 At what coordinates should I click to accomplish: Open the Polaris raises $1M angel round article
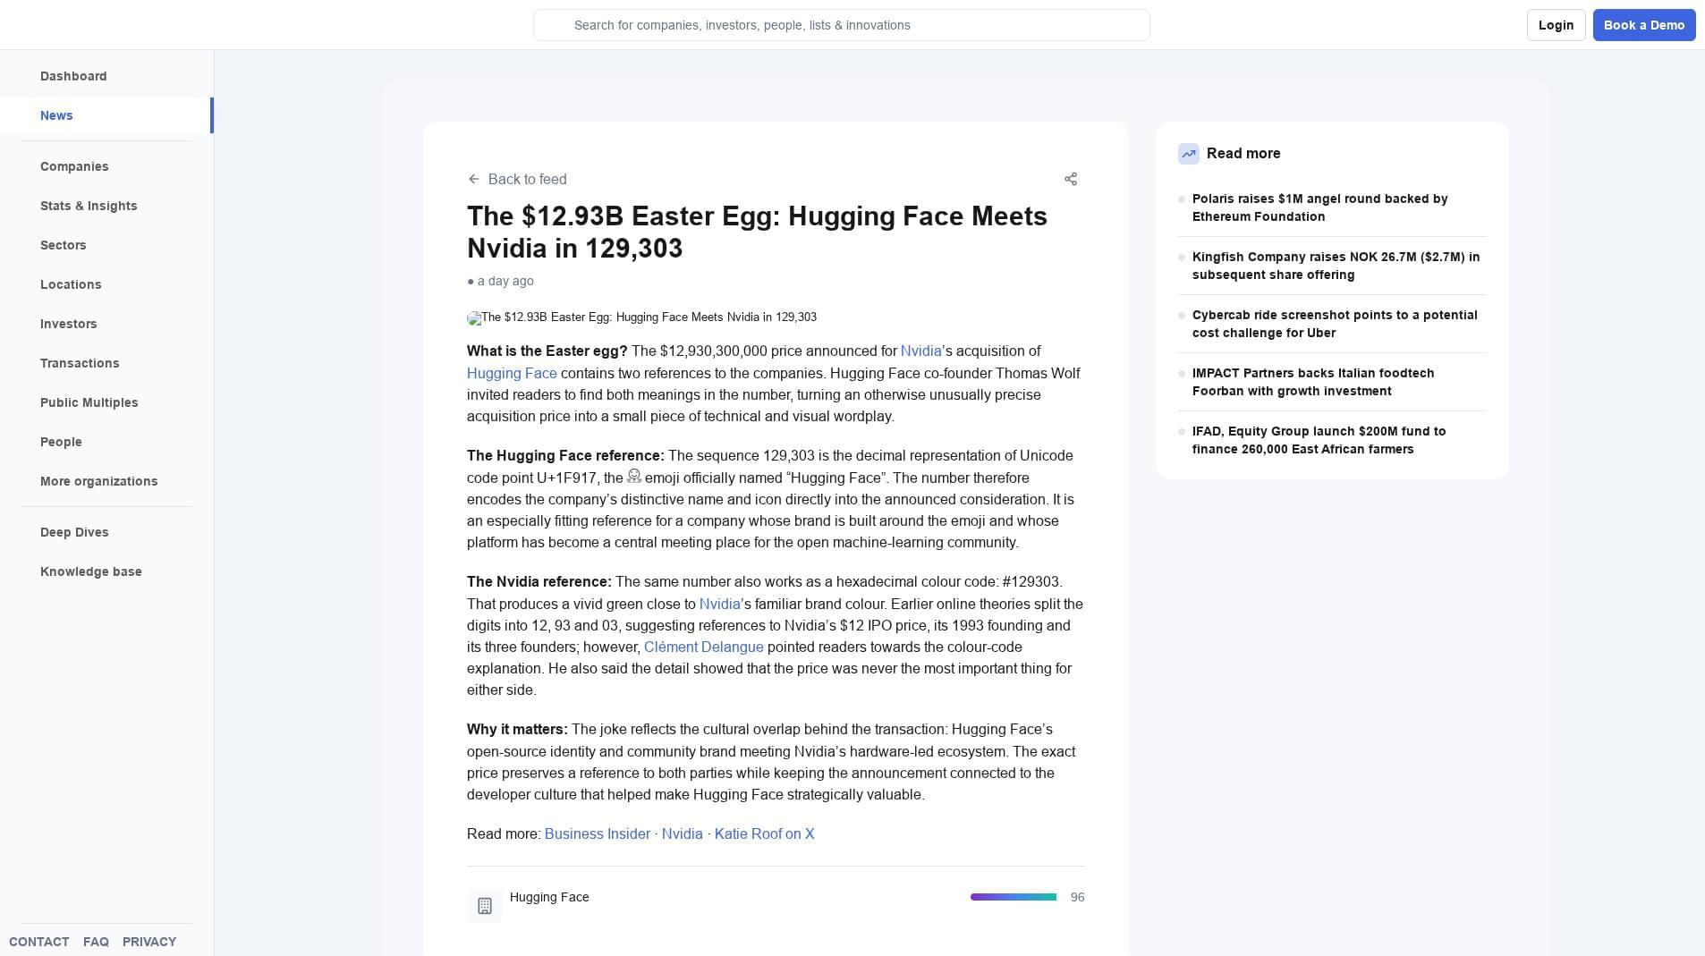pos(1319,207)
